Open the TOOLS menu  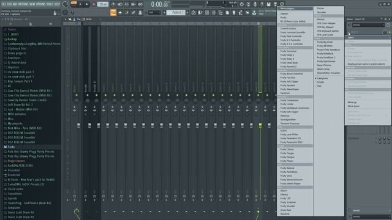[50, 4]
